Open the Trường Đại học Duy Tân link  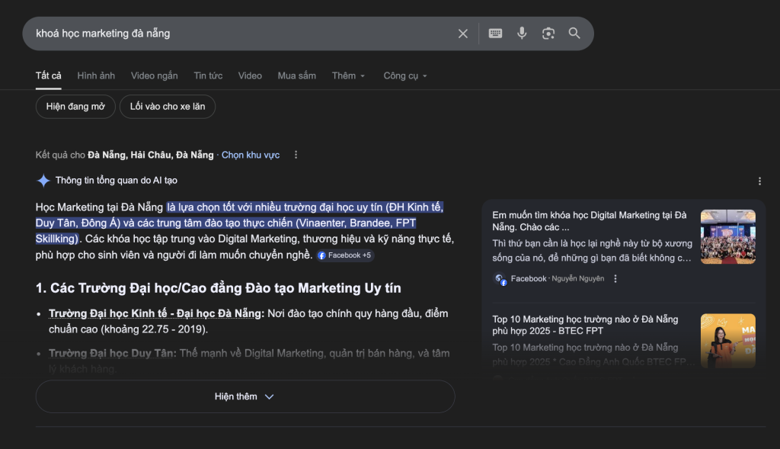tap(113, 354)
